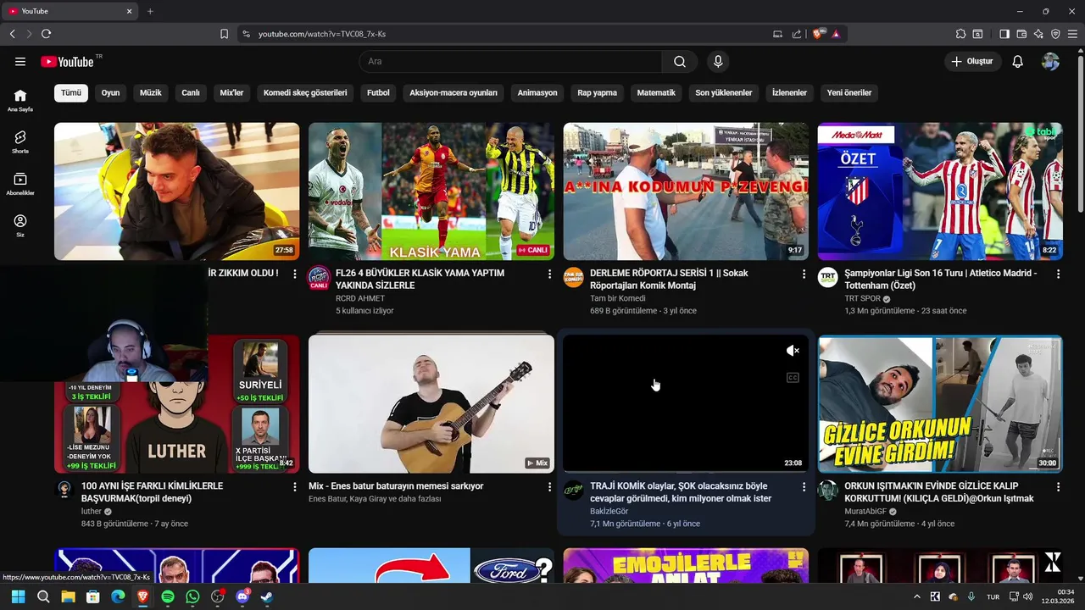Open options menu for the 100 AYNI İŞE video
The height and width of the screenshot is (610, 1085).
295,486
